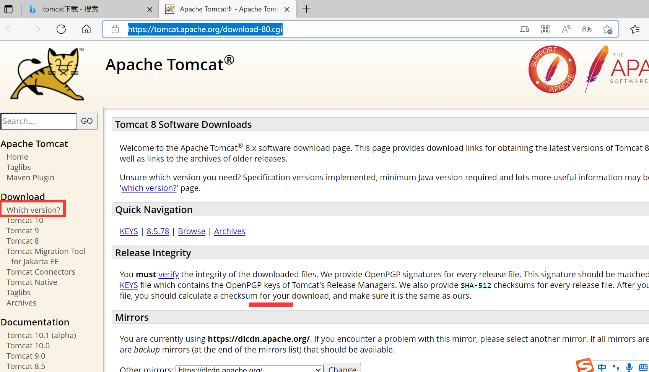Screen dimensions: 649x372
Task: Close the tomcat下载 search tab
Action: pyautogui.click(x=150, y=10)
